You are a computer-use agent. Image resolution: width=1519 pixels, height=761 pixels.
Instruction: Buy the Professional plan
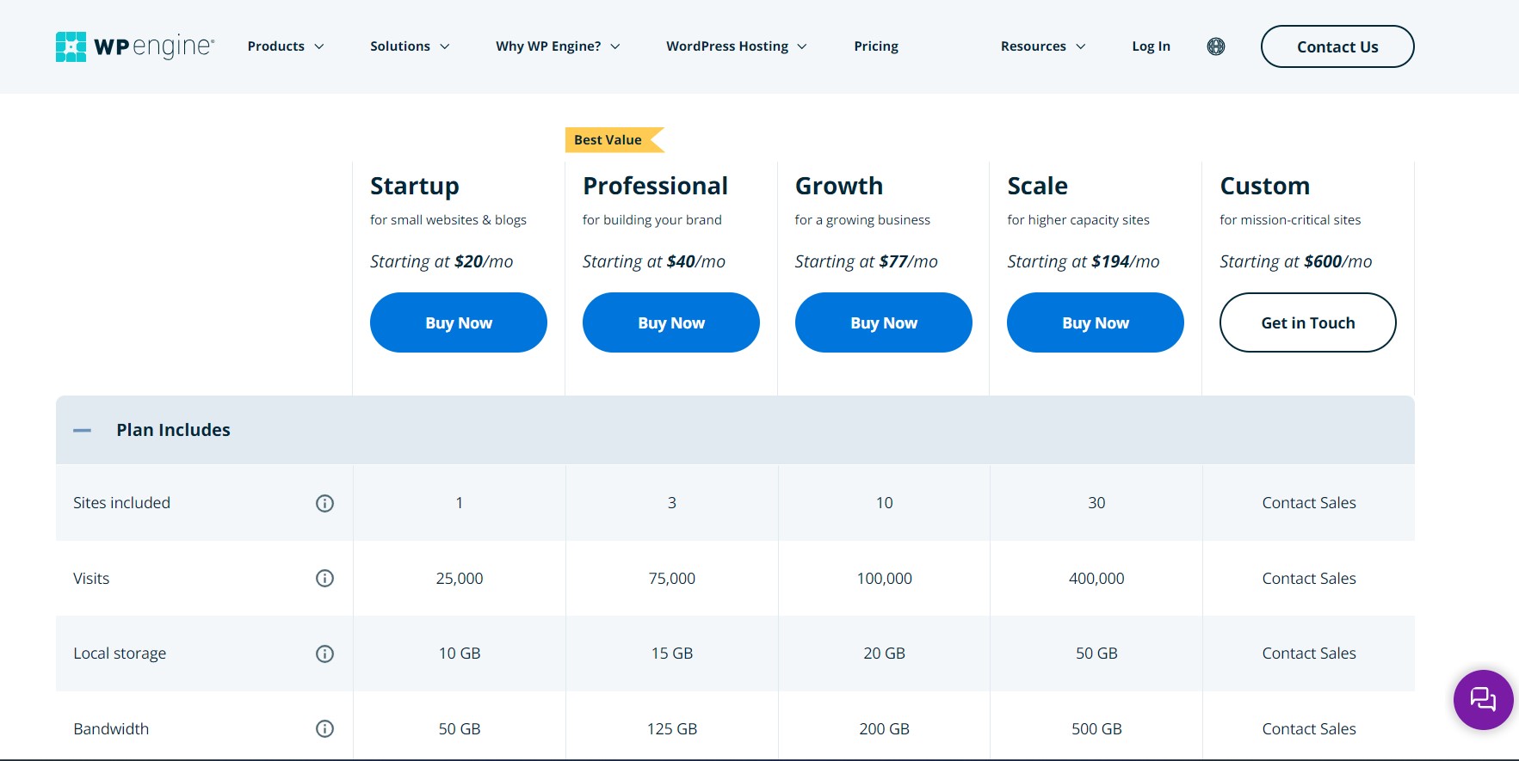(x=671, y=322)
